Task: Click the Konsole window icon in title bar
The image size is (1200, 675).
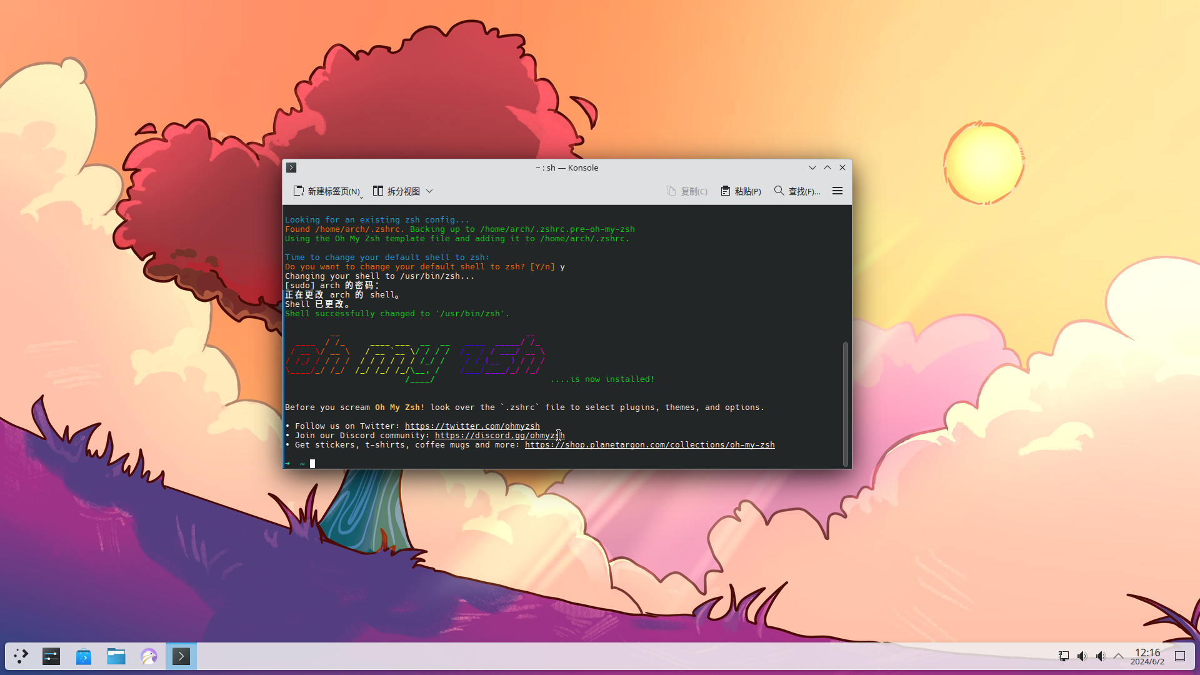Action: [291, 167]
